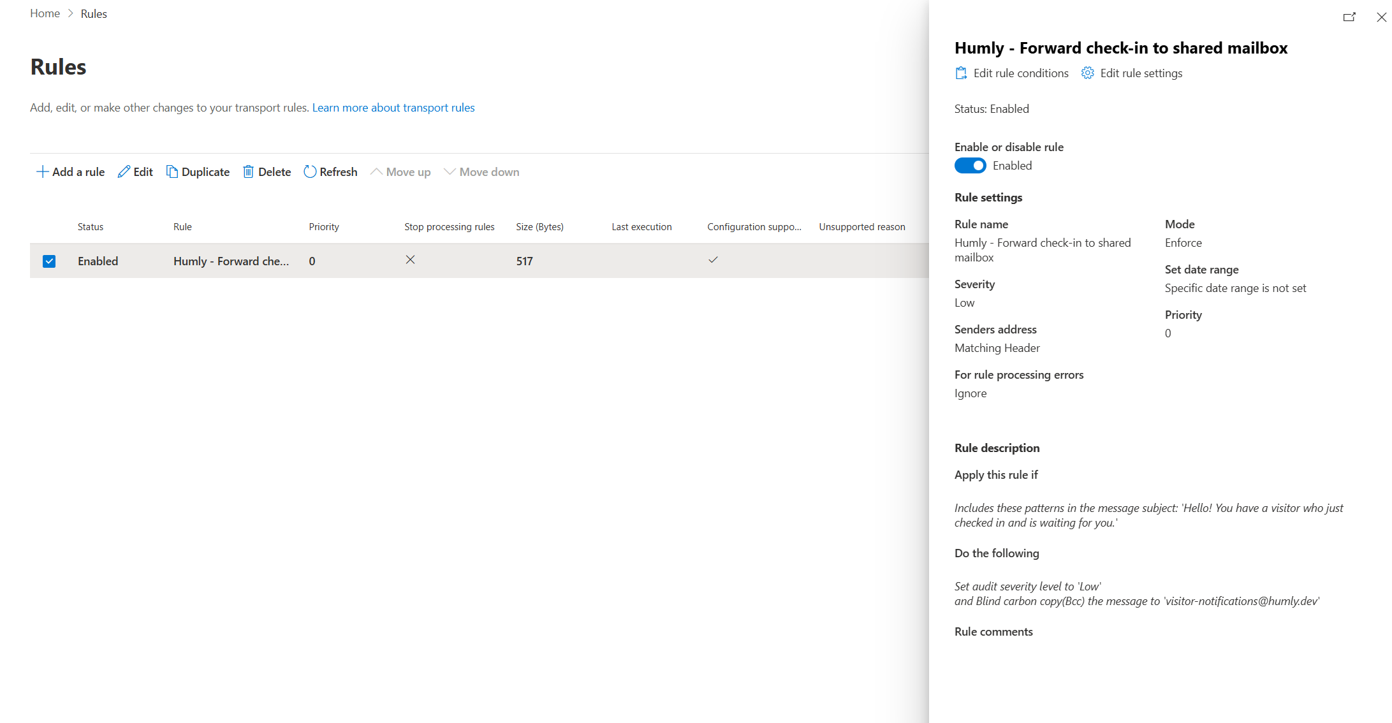Open Edit rule conditions clipboard icon
Viewport: 1392px width, 723px height.
(961, 73)
